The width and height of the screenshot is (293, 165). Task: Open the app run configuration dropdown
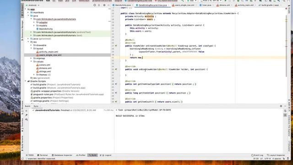[x=191, y=1]
